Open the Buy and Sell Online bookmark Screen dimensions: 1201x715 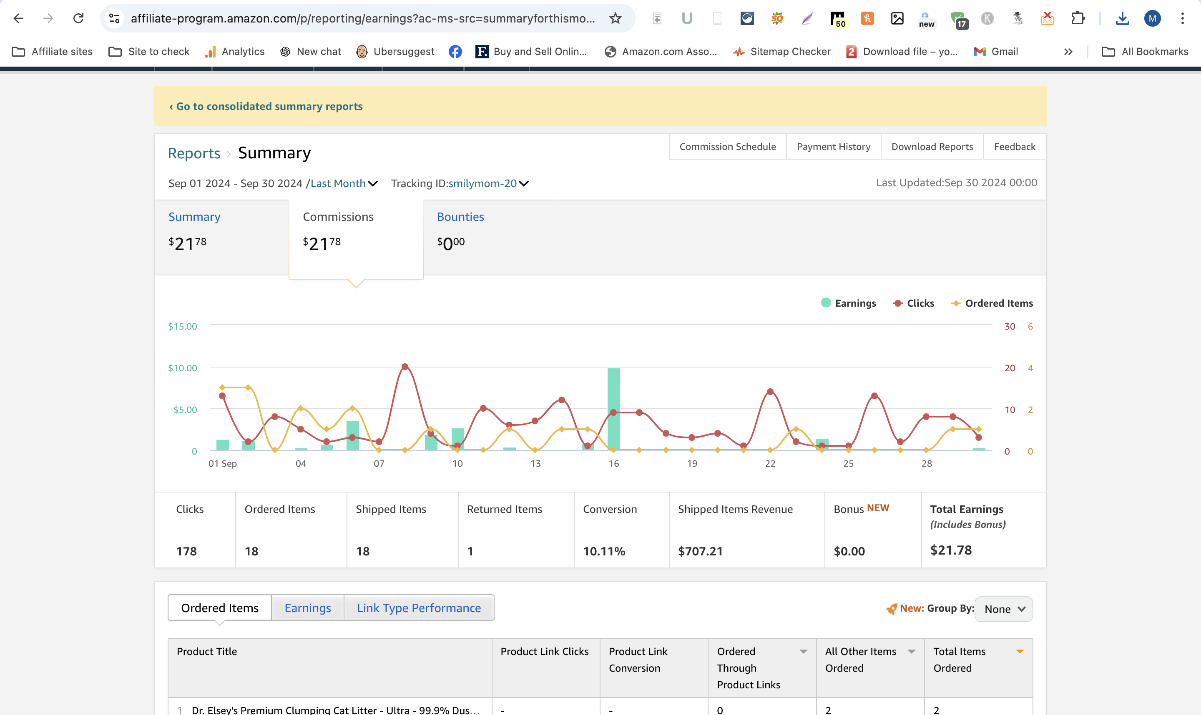pyautogui.click(x=531, y=52)
